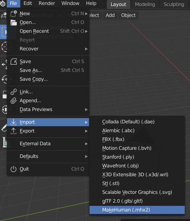Click the Revert menu entry
This screenshot has height=221, width=190.
[x=48, y=40]
